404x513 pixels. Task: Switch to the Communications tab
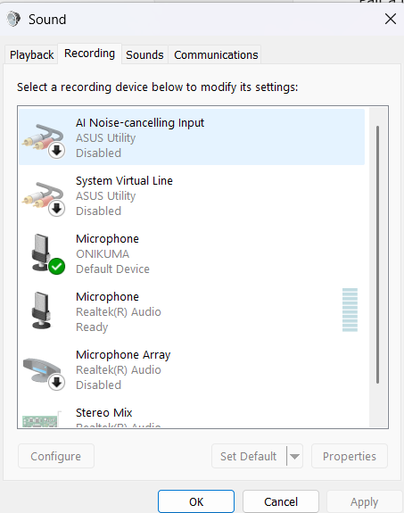click(x=216, y=54)
